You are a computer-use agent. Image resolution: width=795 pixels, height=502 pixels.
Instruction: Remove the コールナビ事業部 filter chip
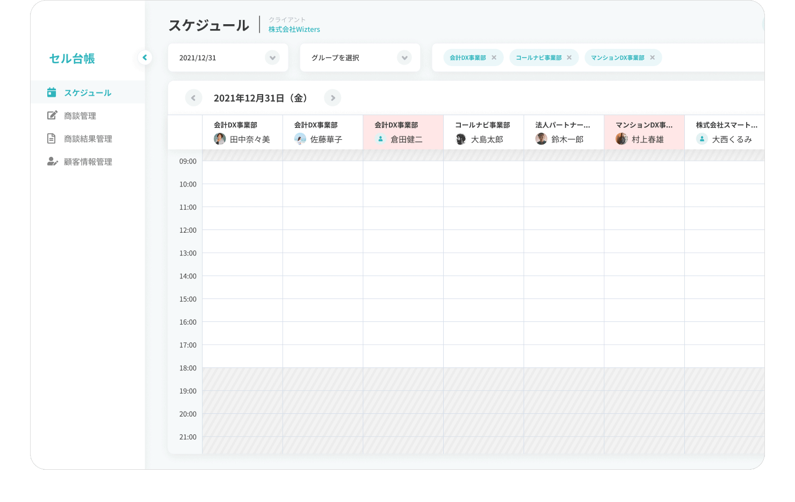[570, 57]
